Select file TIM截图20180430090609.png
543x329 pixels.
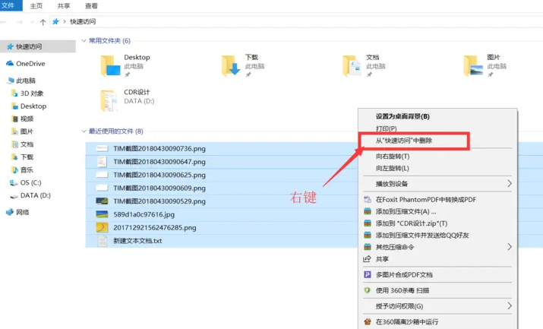(159, 188)
